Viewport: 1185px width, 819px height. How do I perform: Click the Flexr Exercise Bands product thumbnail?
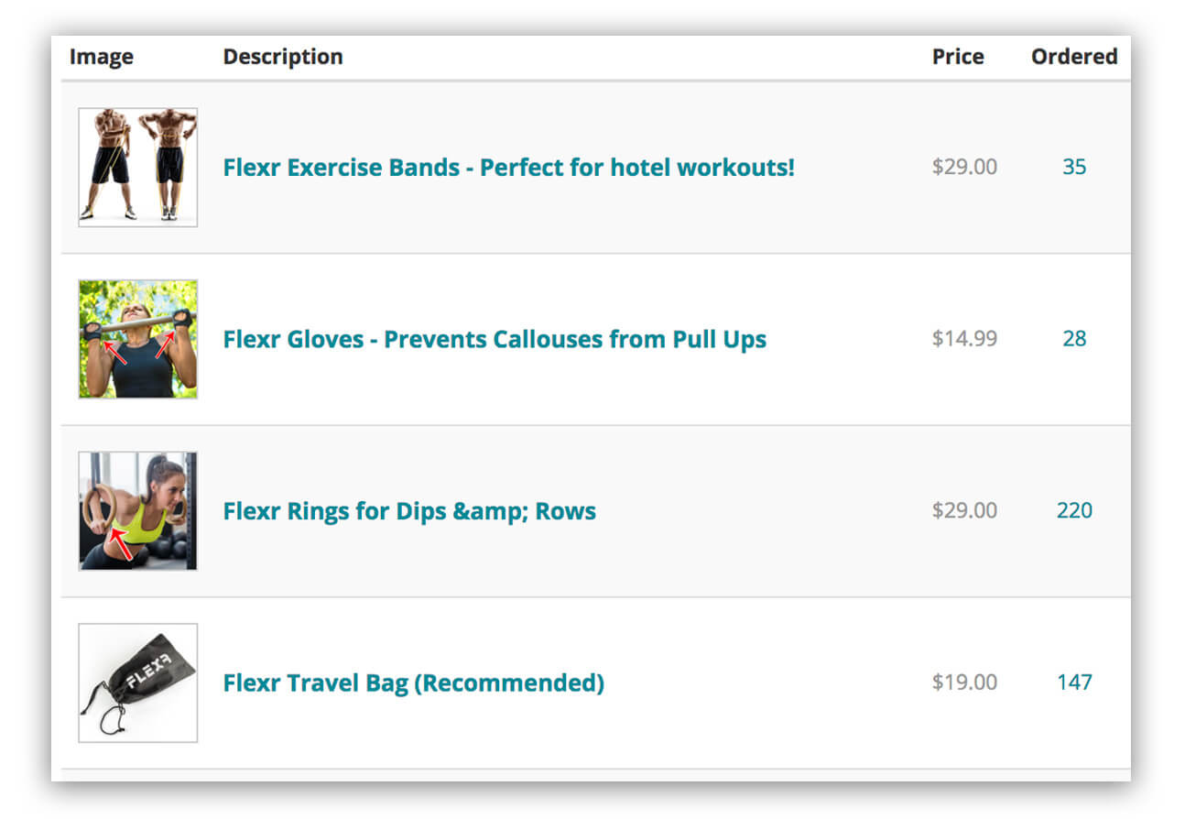click(x=138, y=167)
